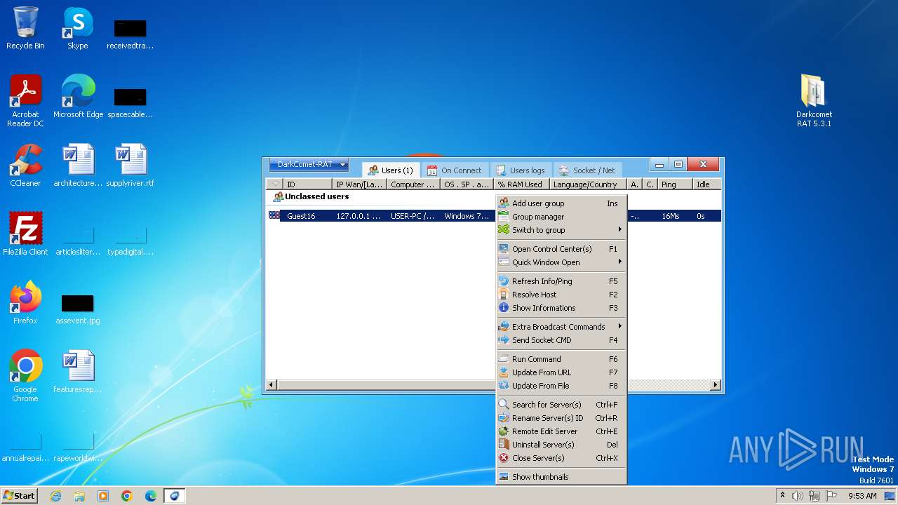Sort by the ID column header

coord(308,184)
